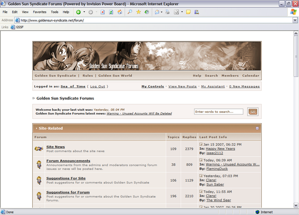The width and height of the screenshot is (299, 215).
Task: Open the Rules link in header
Action: click(x=88, y=76)
